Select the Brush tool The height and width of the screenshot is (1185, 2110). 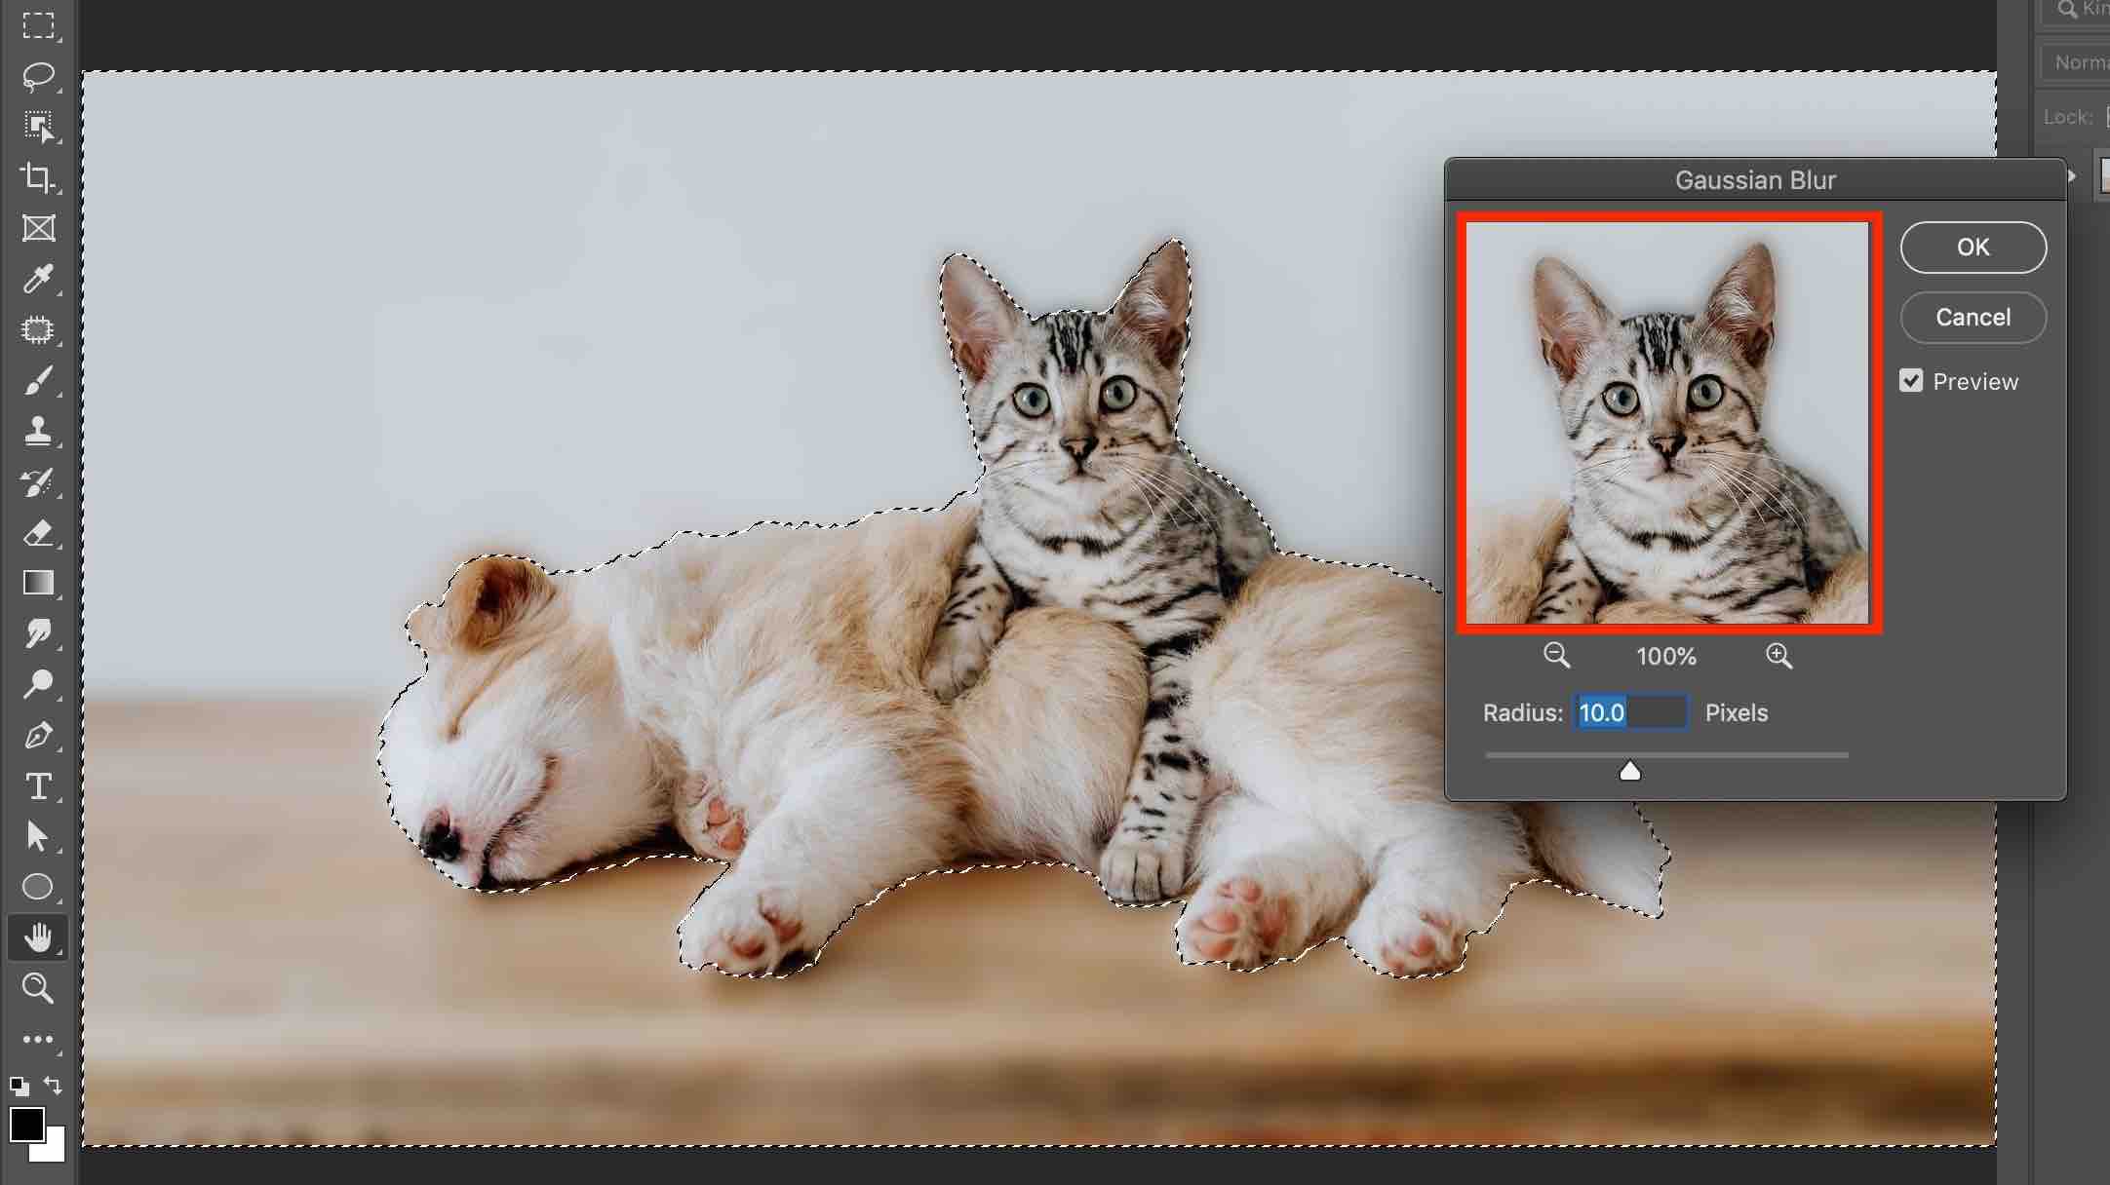point(38,380)
